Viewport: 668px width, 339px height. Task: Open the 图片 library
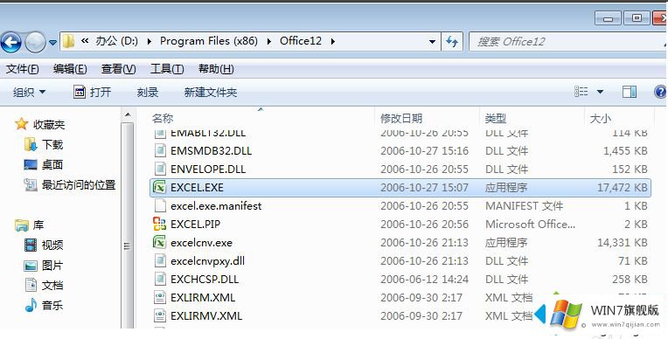click(52, 266)
